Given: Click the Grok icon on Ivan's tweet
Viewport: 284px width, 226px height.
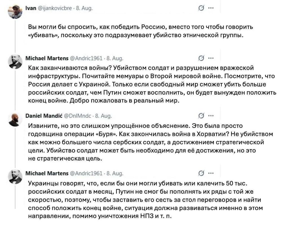Looking at the screenshot, I should coord(201,8).
